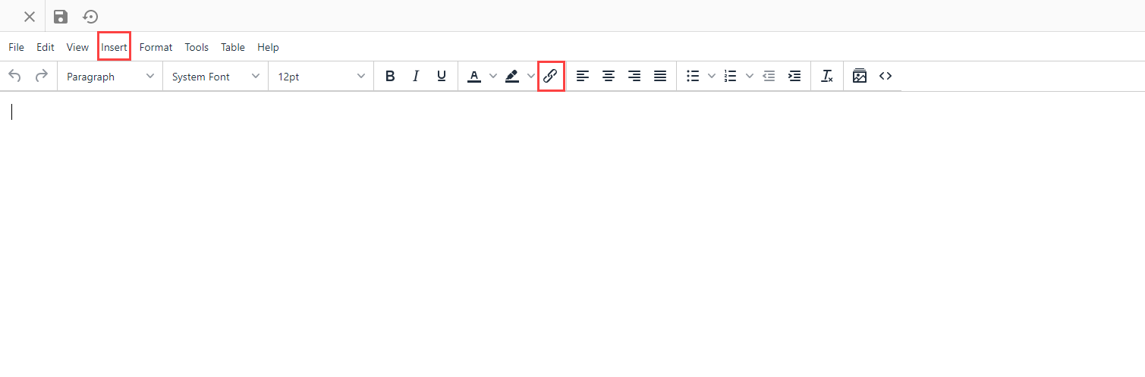Viewport: 1145px width, 377px height.
Task: Click the undo arrow icon
Action: [x=14, y=76]
